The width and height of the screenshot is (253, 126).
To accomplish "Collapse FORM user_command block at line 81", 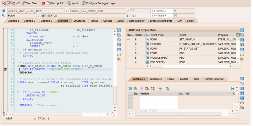I will point(18,82).
